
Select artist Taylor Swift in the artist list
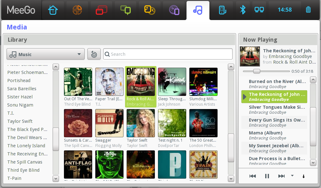(20, 121)
